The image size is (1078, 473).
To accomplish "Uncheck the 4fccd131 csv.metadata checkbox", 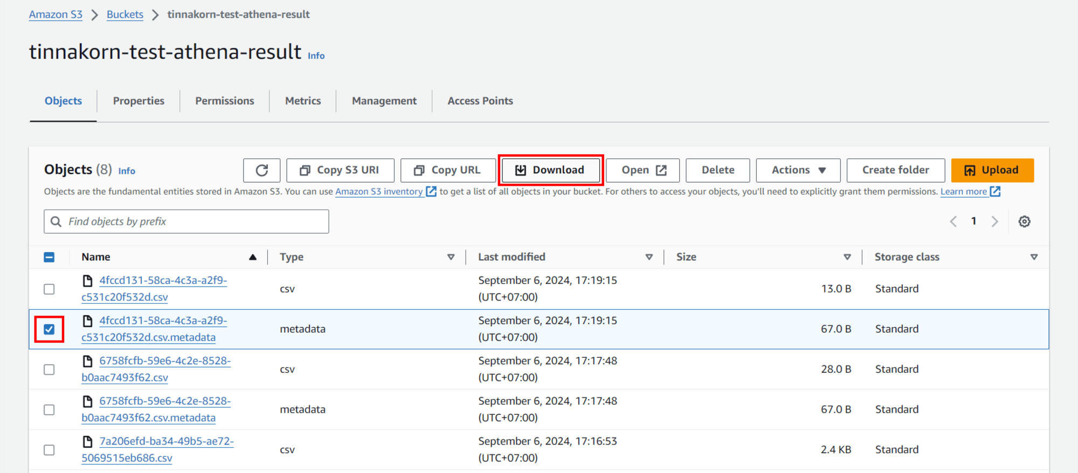I will 49,329.
